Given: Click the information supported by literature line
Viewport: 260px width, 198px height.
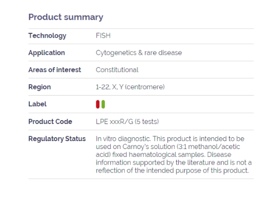Looking at the screenshot, I should pyautogui.click(x=174, y=163).
